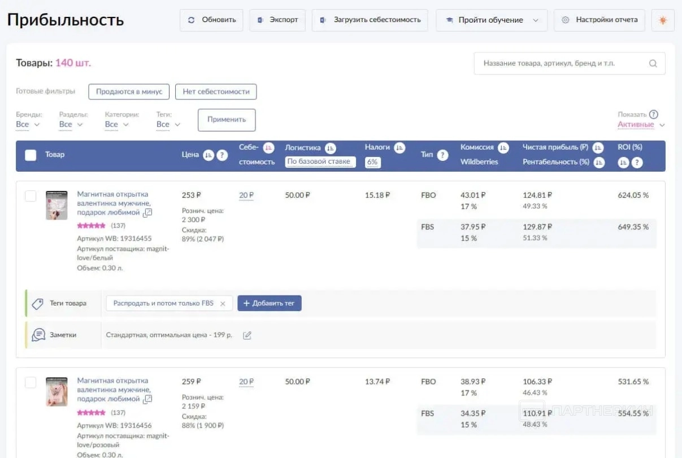Viewport: 682px width, 458px height.
Task: Click the product search input field
Action: tap(562, 64)
